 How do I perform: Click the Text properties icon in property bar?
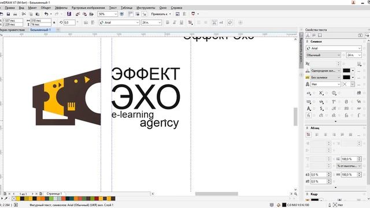(x=214, y=23)
